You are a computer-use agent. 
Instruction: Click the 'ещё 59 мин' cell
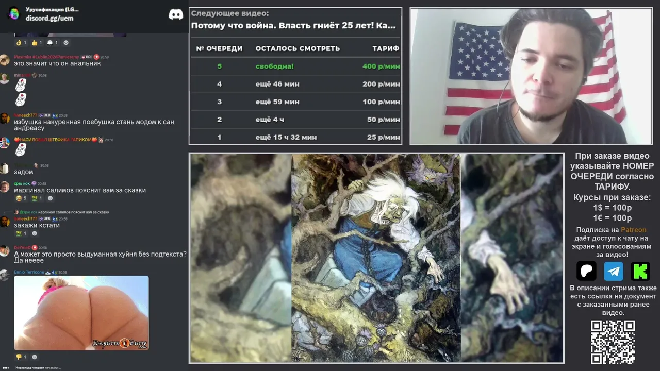[x=277, y=102]
